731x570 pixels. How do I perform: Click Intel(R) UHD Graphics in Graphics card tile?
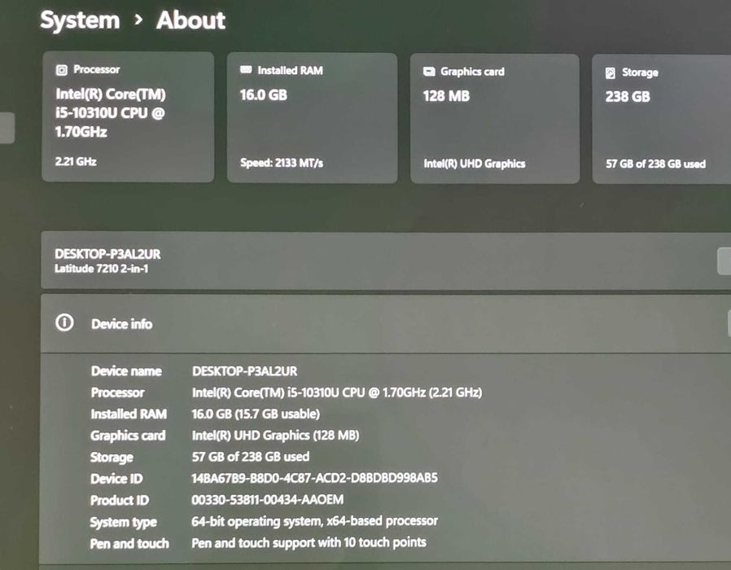click(475, 164)
